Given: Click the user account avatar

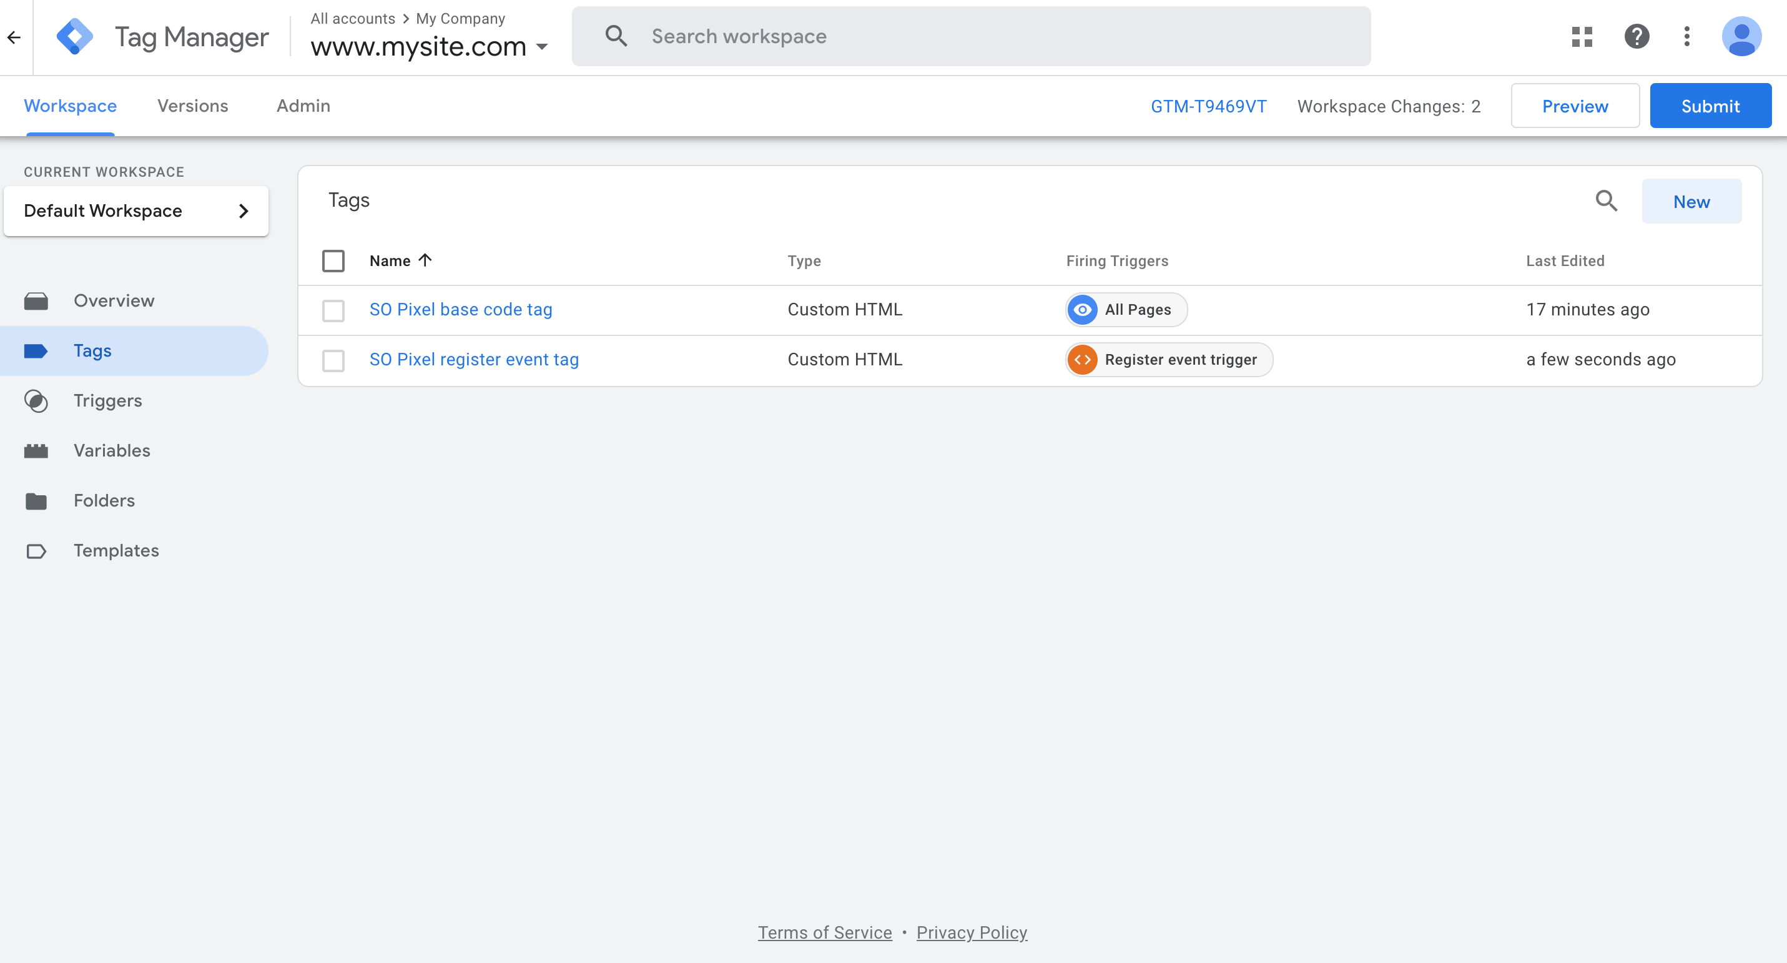Looking at the screenshot, I should coord(1741,37).
